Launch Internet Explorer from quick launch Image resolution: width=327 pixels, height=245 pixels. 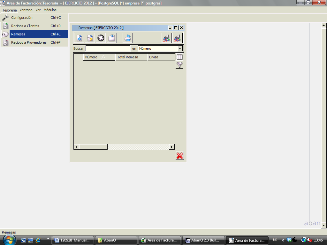pyautogui.click(x=38, y=240)
